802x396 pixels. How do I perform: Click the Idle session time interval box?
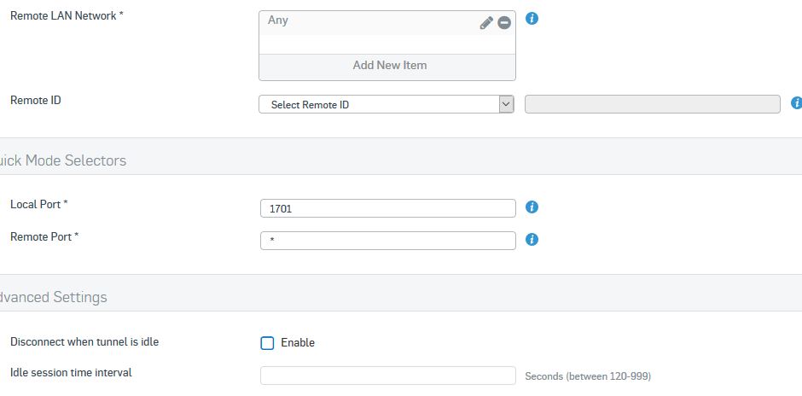tap(387, 376)
